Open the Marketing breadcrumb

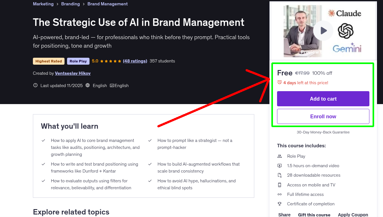click(43, 4)
